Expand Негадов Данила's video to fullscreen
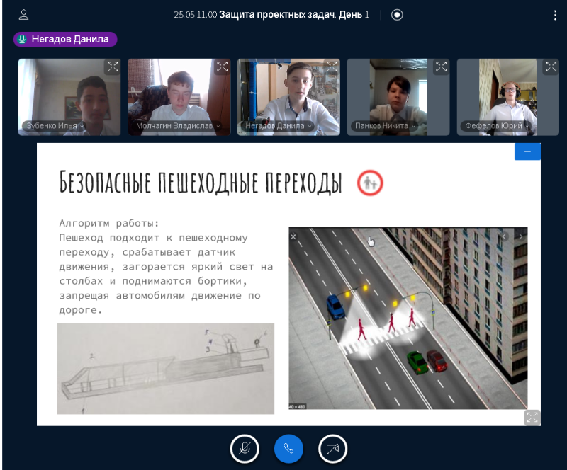 (331, 67)
